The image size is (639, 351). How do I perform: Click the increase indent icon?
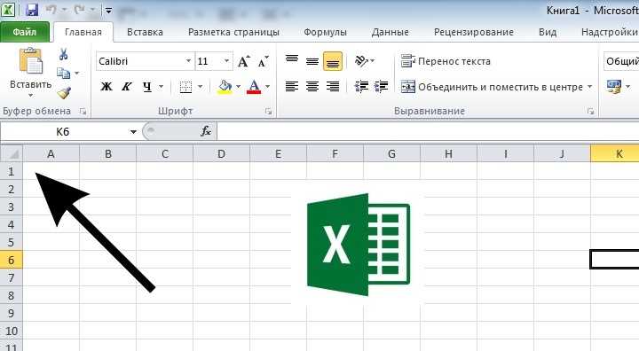point(381,86)
